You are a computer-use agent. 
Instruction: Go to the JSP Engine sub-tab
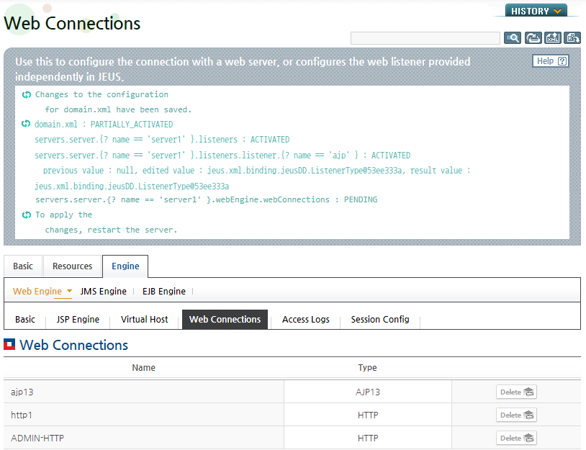click(x=78, y=319)
